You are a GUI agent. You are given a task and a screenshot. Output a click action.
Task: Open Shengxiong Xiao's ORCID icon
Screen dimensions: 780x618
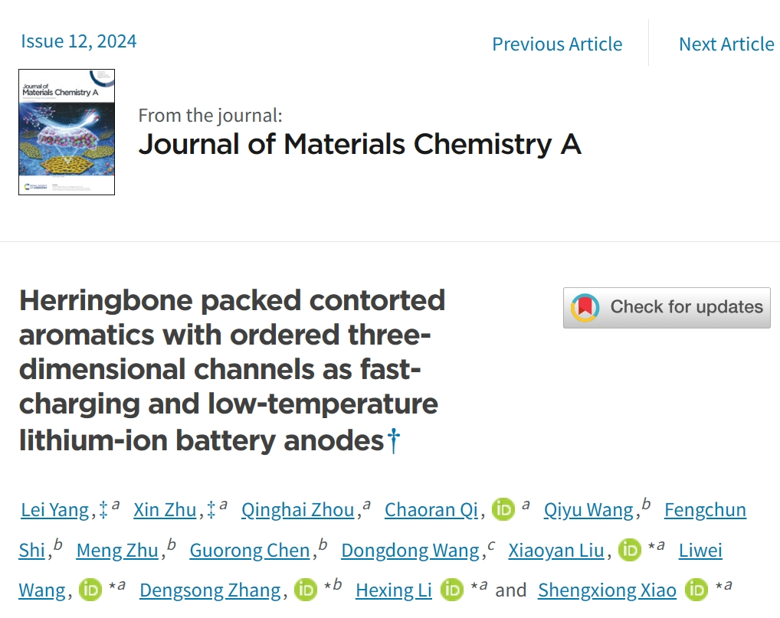point(696,590)
